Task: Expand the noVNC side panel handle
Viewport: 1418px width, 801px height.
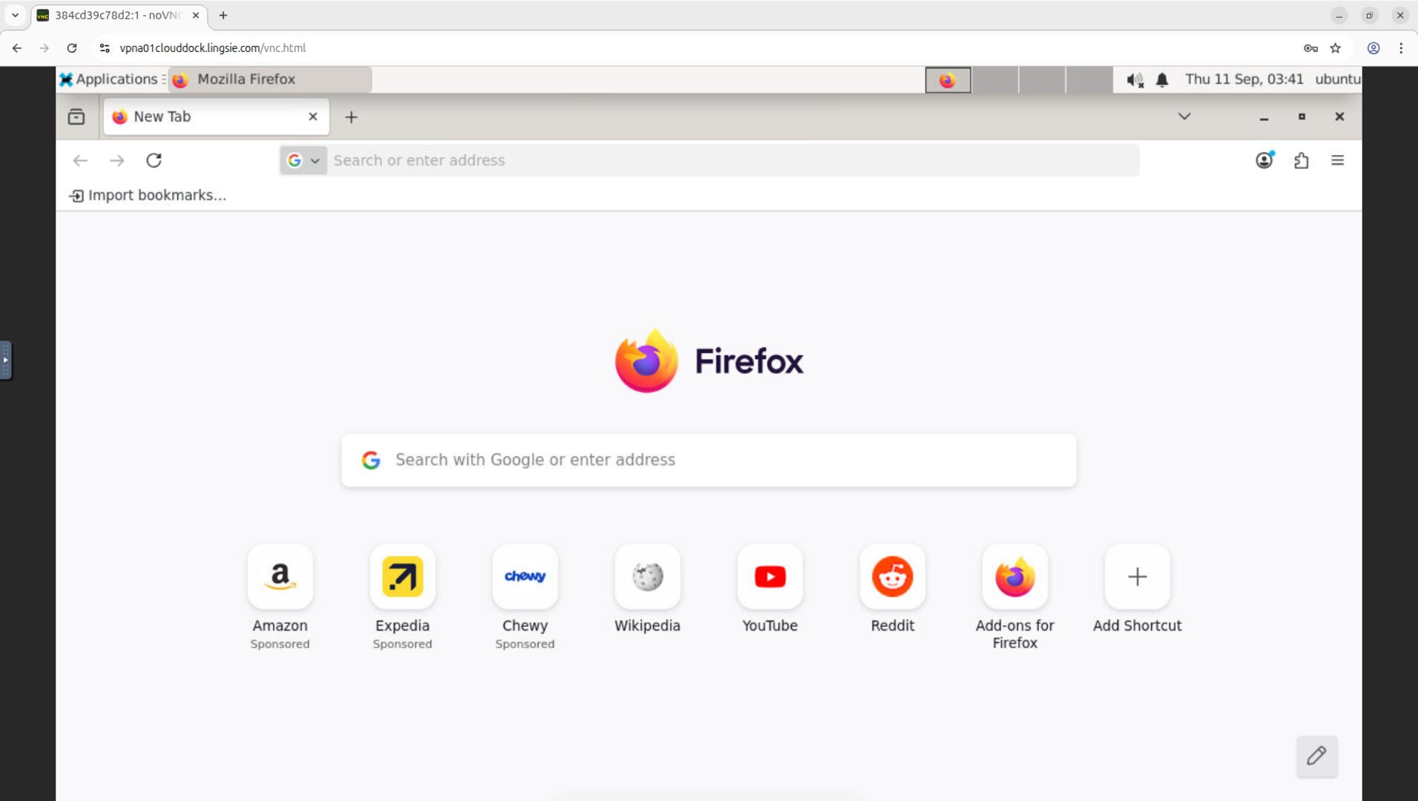Action: [6, 360]
